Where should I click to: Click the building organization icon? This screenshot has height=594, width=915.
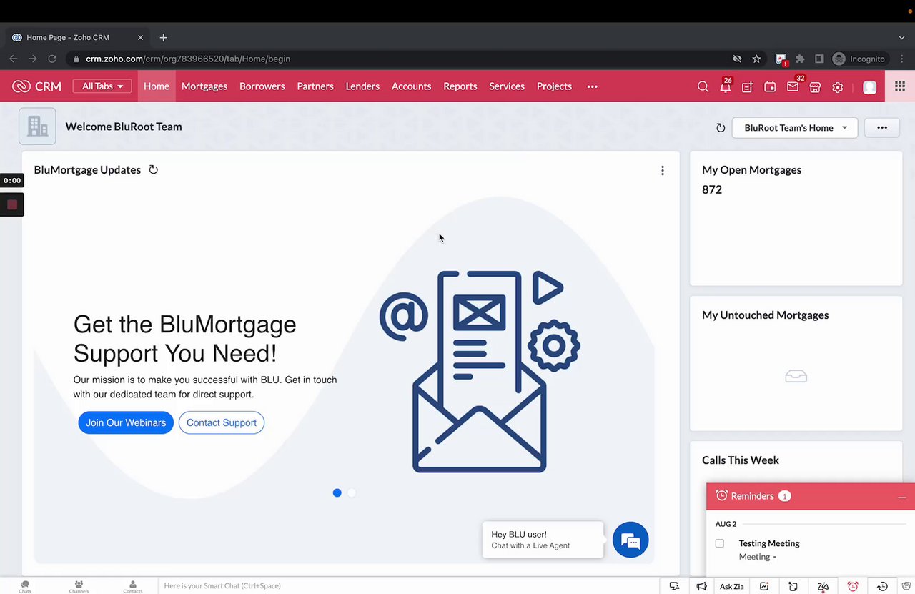click(x=37, y=127)
